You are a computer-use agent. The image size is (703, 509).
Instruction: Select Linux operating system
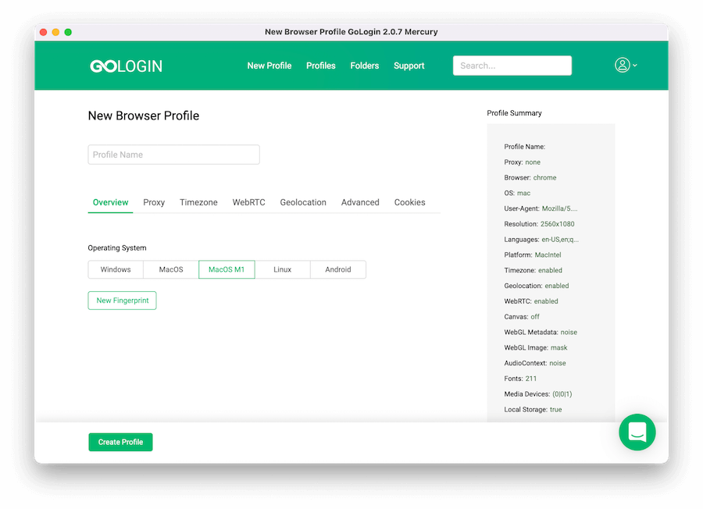pyautogui.click(x=283, y=269)
